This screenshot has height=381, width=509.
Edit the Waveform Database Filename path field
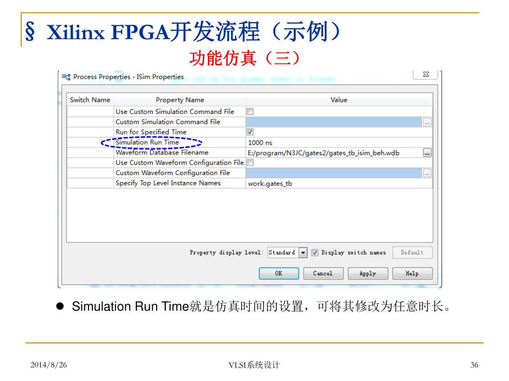[x=335, y=153]
